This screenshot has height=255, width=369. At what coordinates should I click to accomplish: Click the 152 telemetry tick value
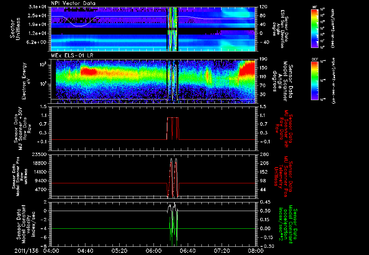pos(263,172)
